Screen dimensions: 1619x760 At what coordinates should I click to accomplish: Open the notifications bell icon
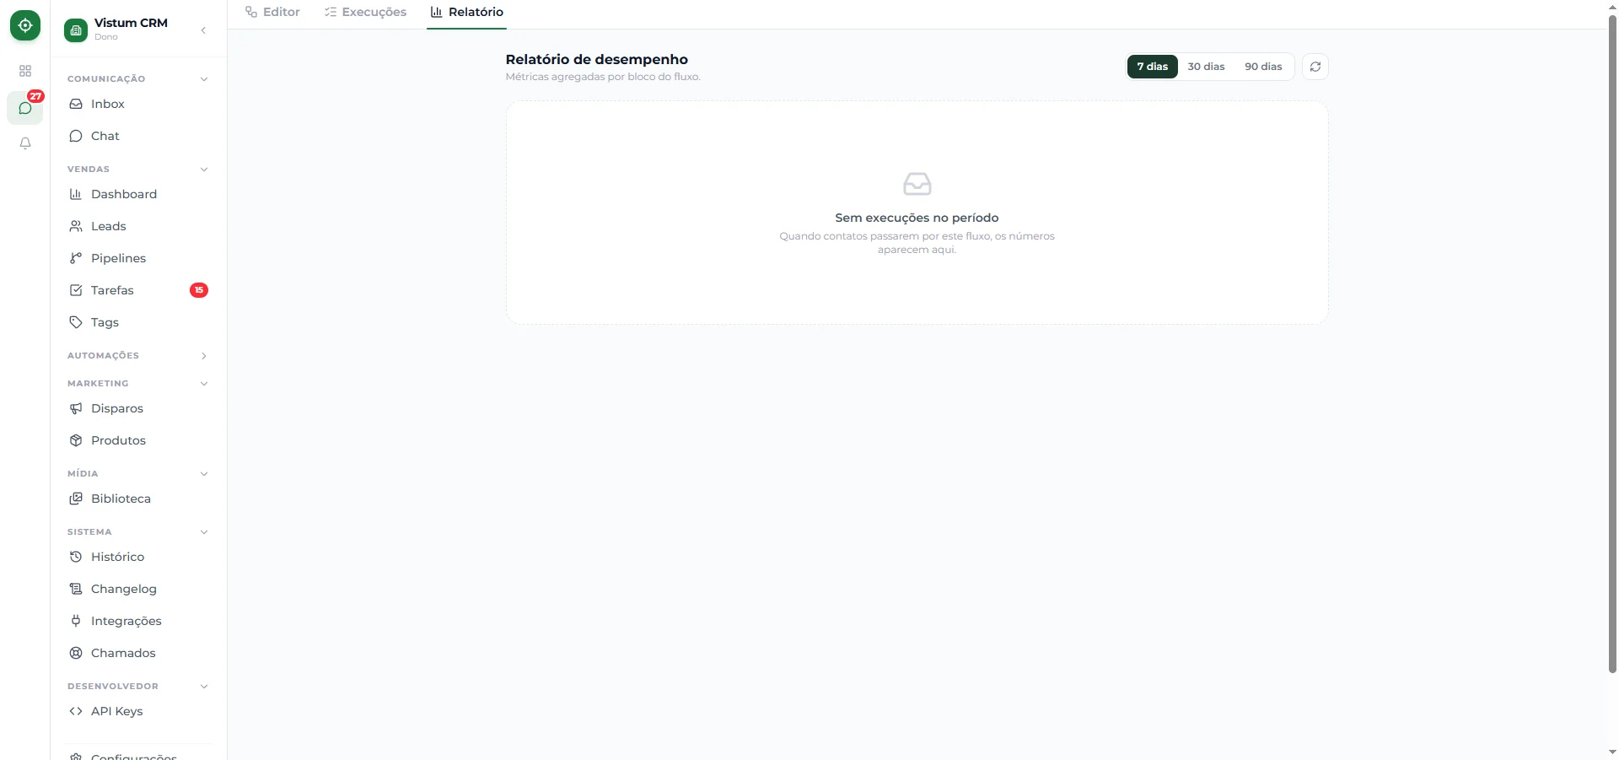(25, 143)
